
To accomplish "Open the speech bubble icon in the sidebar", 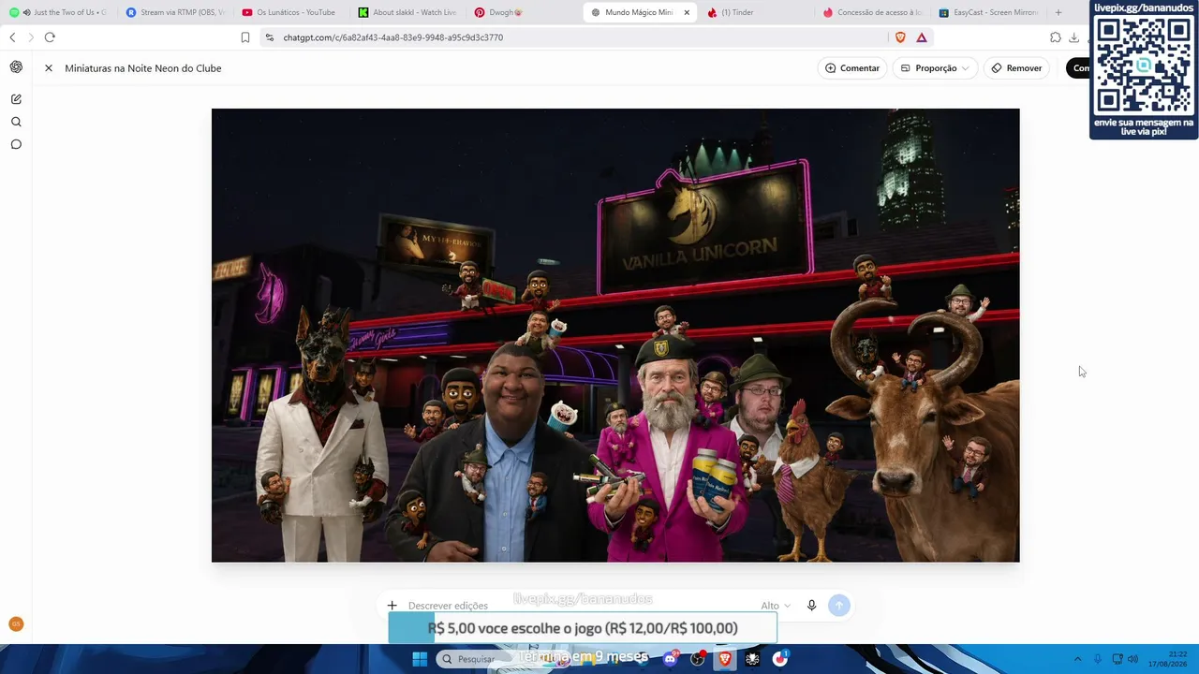I will point(16,144).
